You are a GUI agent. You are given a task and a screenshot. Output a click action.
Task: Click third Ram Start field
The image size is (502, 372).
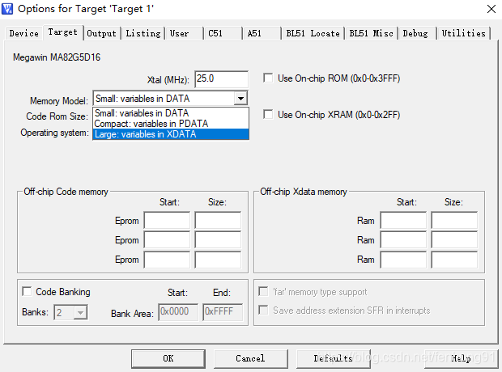(x=403, y=260)
